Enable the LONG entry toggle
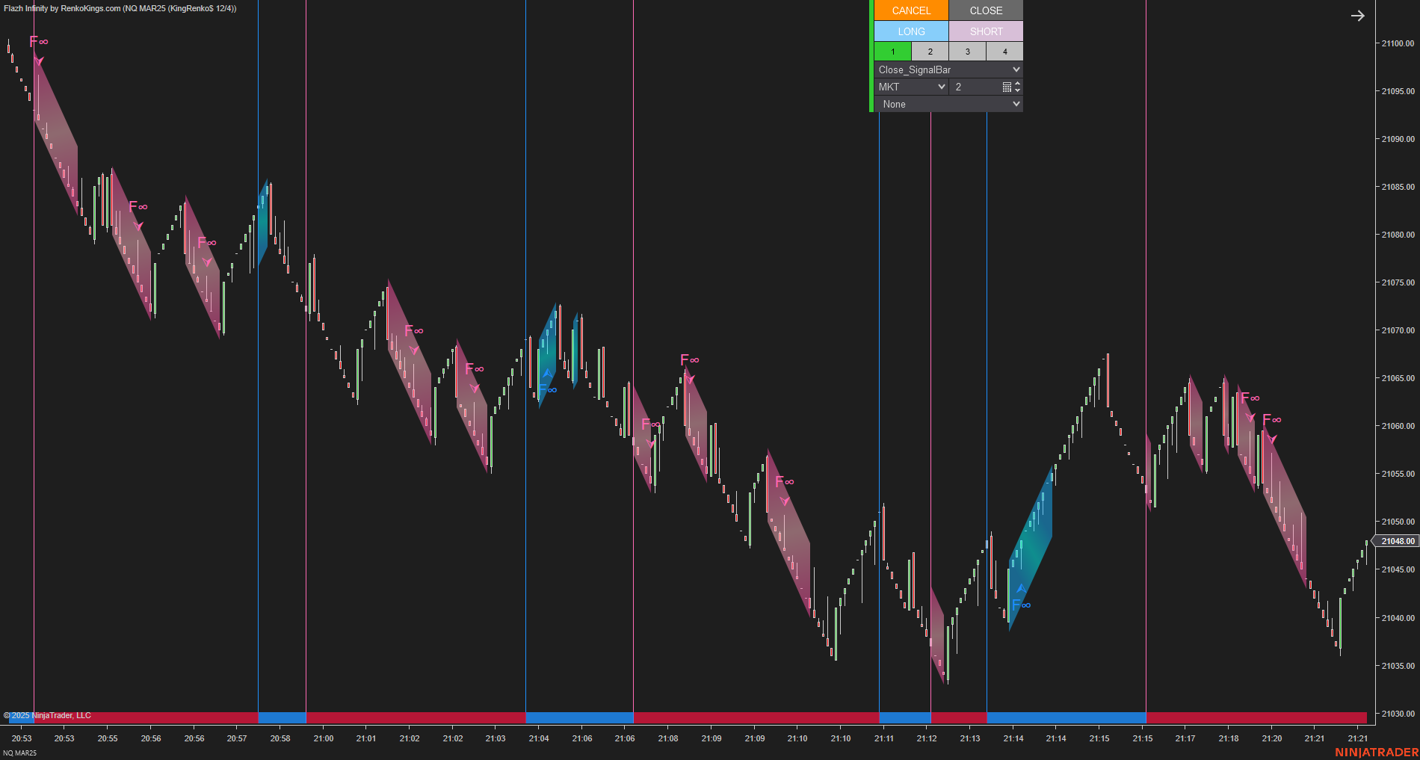 910,31
